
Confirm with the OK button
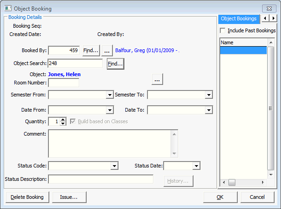pos(220,197)
